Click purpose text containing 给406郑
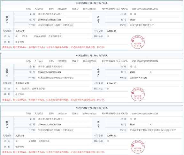Image resolution: width=184 pixels, height=155 pixels. point(38,36)
